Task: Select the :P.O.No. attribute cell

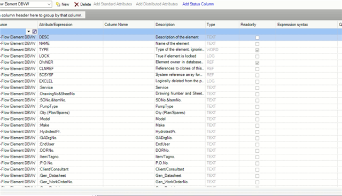Action: click(x=71, y=163)
